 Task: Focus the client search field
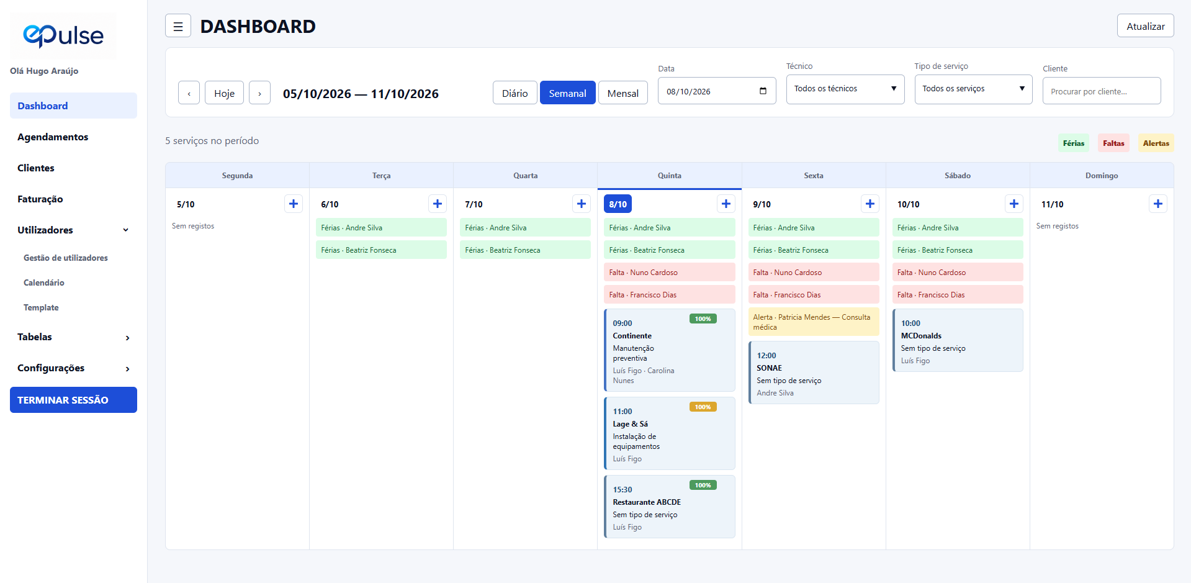pos(1102,91)
